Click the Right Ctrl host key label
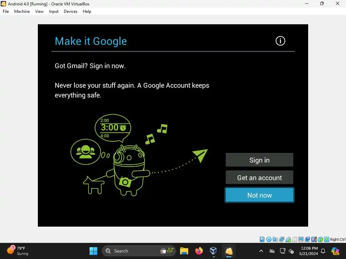Image resolution: width=346 pixels, height=259 pixels. click(338, 239)
